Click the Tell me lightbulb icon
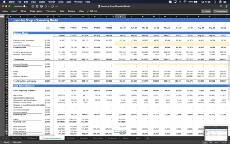230x144 pixels. (87, 11)
